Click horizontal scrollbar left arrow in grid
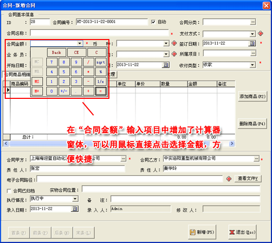This screenshot has height=243, width=272. pyautogui.click(x=6, y=144)
